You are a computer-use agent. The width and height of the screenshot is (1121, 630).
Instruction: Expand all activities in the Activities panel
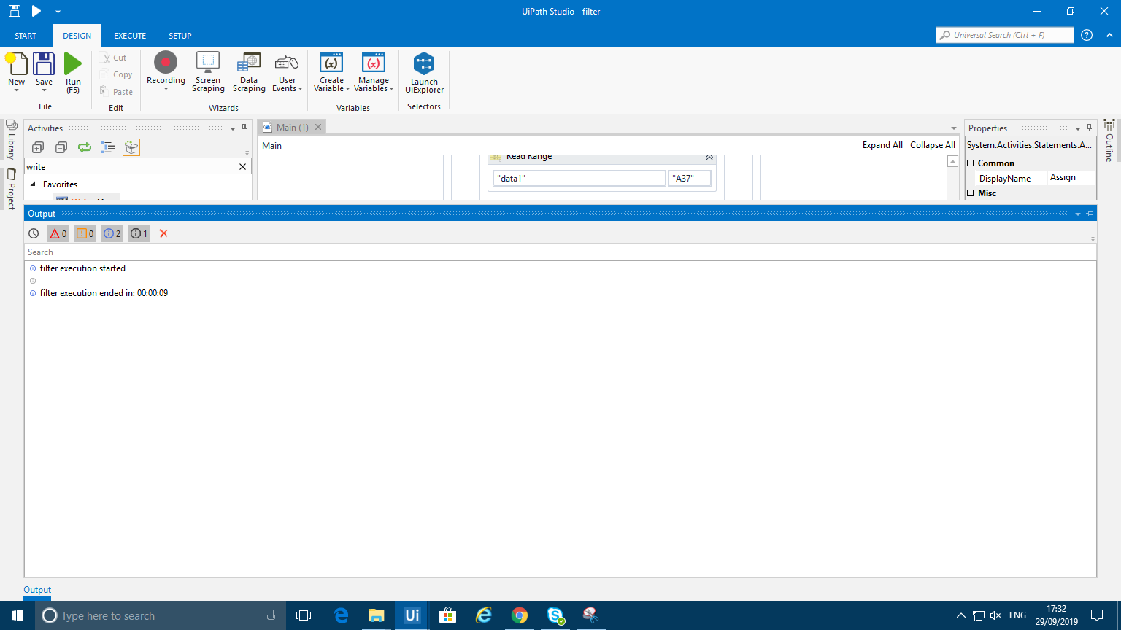click(x=38, y=147)
